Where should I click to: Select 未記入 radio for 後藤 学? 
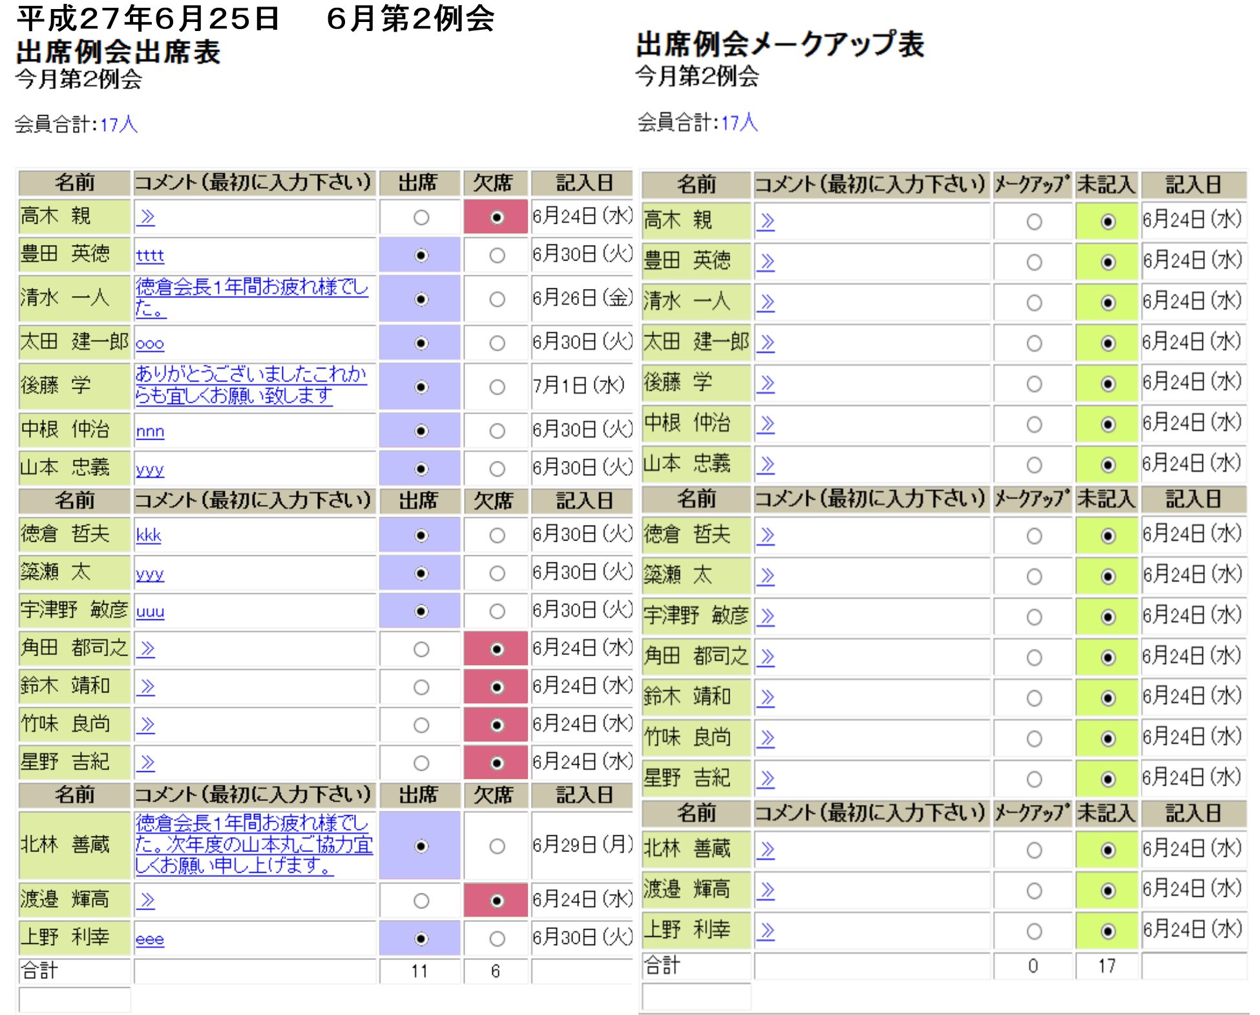coord(1108,384)
